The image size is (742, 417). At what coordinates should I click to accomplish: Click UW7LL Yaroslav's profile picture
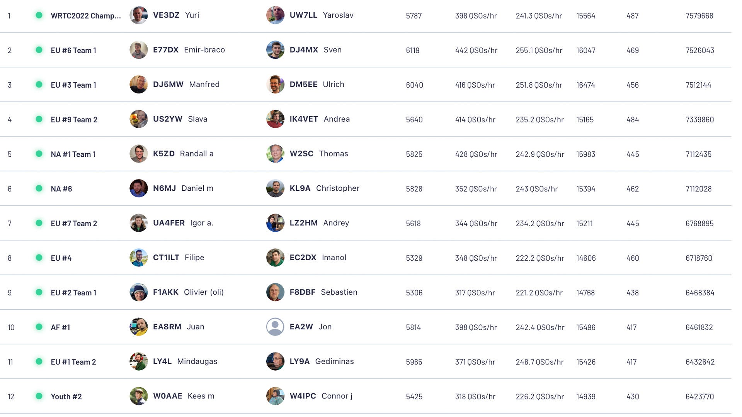275,15
